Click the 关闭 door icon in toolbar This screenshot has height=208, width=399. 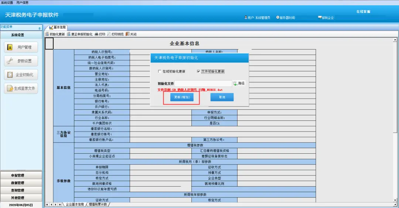pyautogui.click(x=127, y=34)
